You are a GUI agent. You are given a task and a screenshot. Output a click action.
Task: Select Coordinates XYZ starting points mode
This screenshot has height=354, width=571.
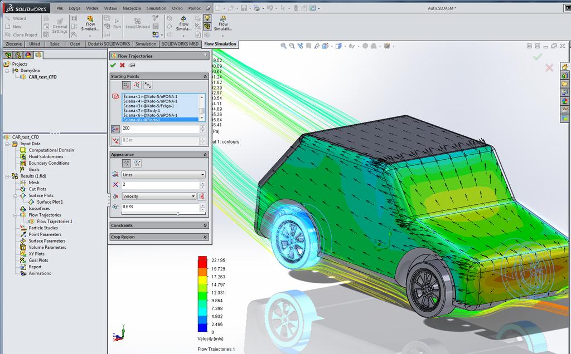point(147,85)
